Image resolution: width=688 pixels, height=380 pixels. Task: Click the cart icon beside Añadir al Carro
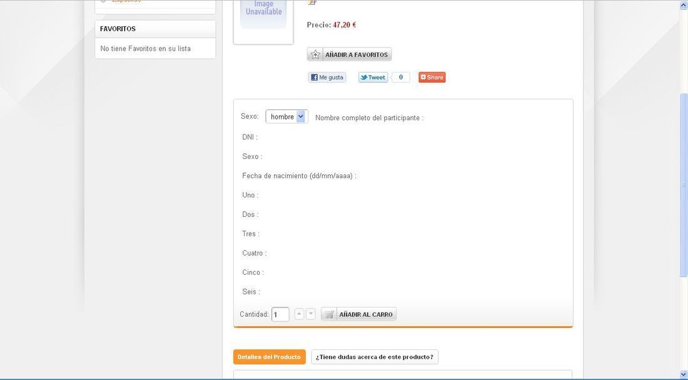click(329, 314)
